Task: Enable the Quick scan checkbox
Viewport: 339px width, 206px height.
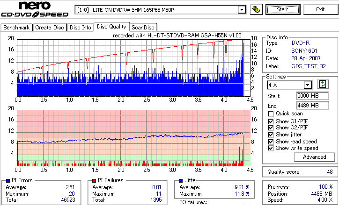Action: [271, 114]
